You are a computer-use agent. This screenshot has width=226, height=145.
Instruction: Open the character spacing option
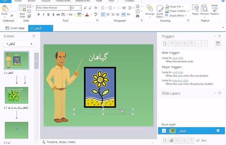[63, 15]
